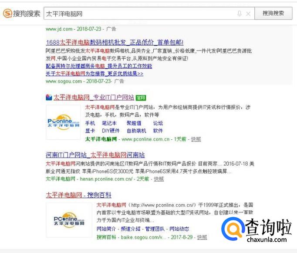Click henan.pconline.com.cn/ green URL
297x253 pixels.
click(106, 179)
